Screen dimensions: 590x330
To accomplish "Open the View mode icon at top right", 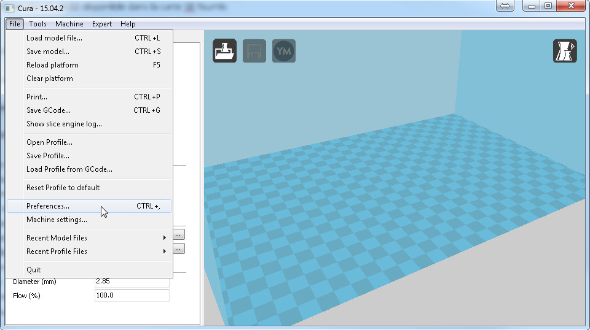I will click(x=565, y=51).
